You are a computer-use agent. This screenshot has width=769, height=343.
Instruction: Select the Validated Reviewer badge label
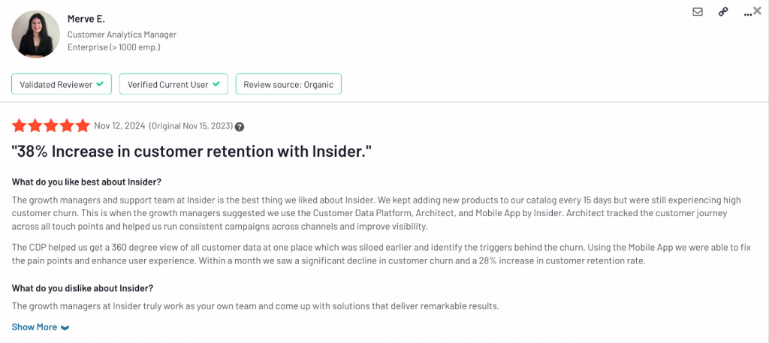(x=55, y=84)
